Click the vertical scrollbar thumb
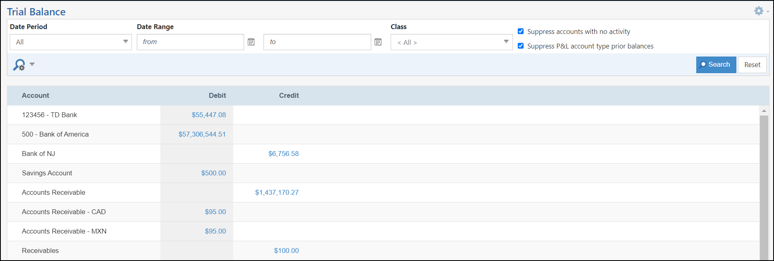Viewport: 774px width, 261px height. coord(764,188)
